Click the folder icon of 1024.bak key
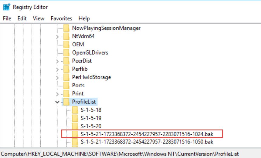 75,134
